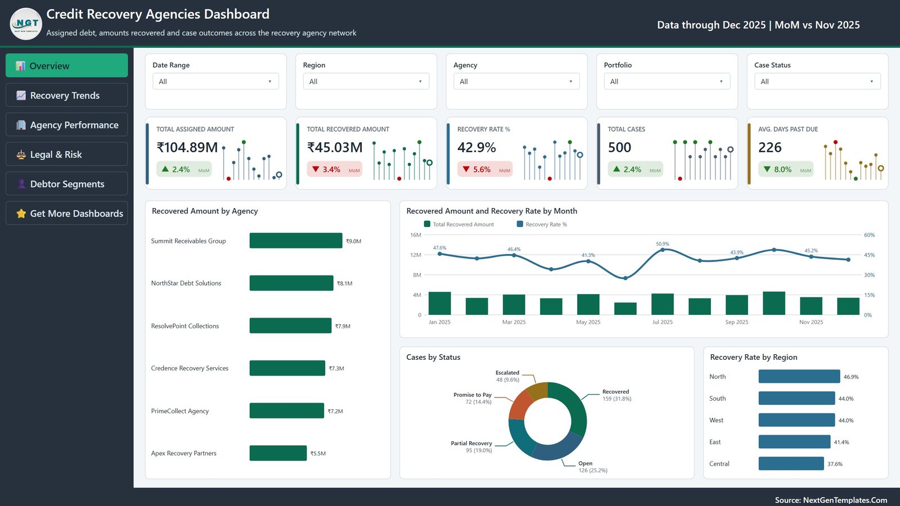Viewport: 900px width, 506px height.
Task: Toggle the Total Recovered Amount legend item
Action: click(x=459, y=224)
